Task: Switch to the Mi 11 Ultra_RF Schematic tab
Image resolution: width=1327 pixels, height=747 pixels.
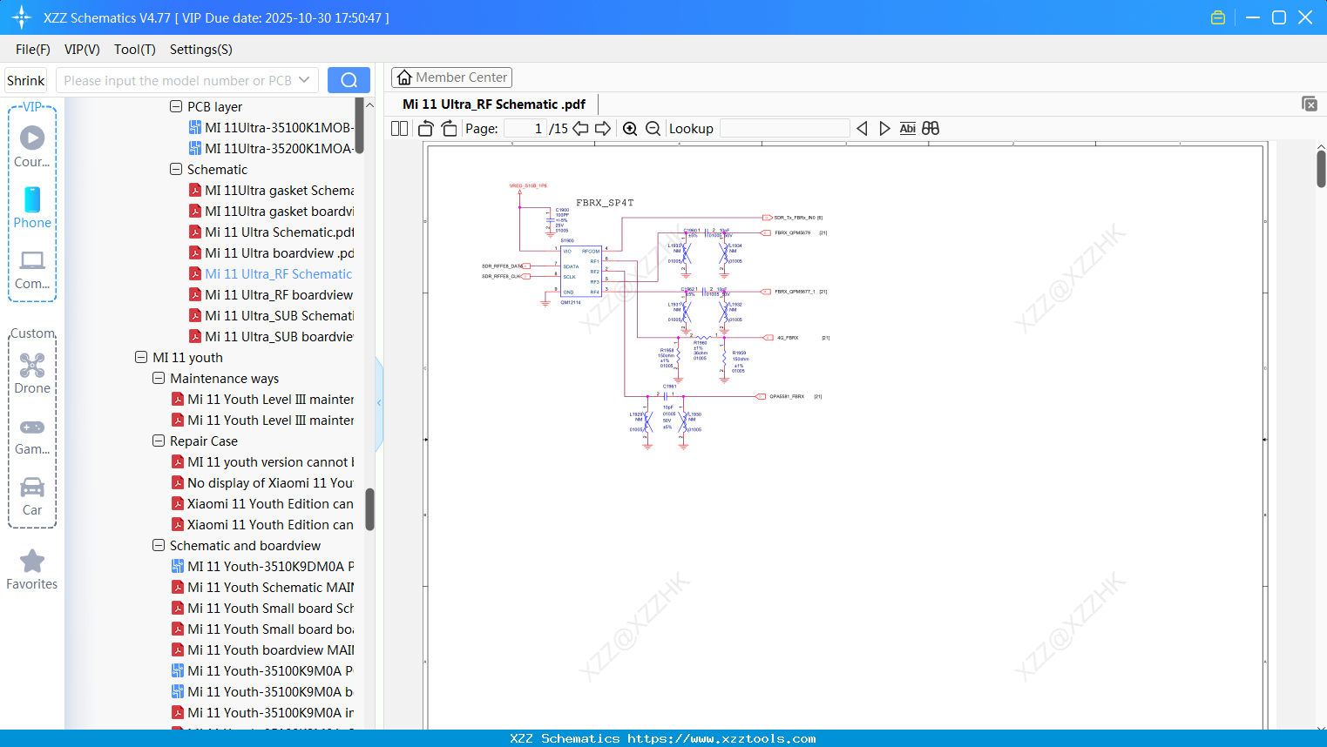Action: click(492, 104)
